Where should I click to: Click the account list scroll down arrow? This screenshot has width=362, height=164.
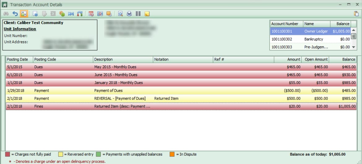point(353,47)
